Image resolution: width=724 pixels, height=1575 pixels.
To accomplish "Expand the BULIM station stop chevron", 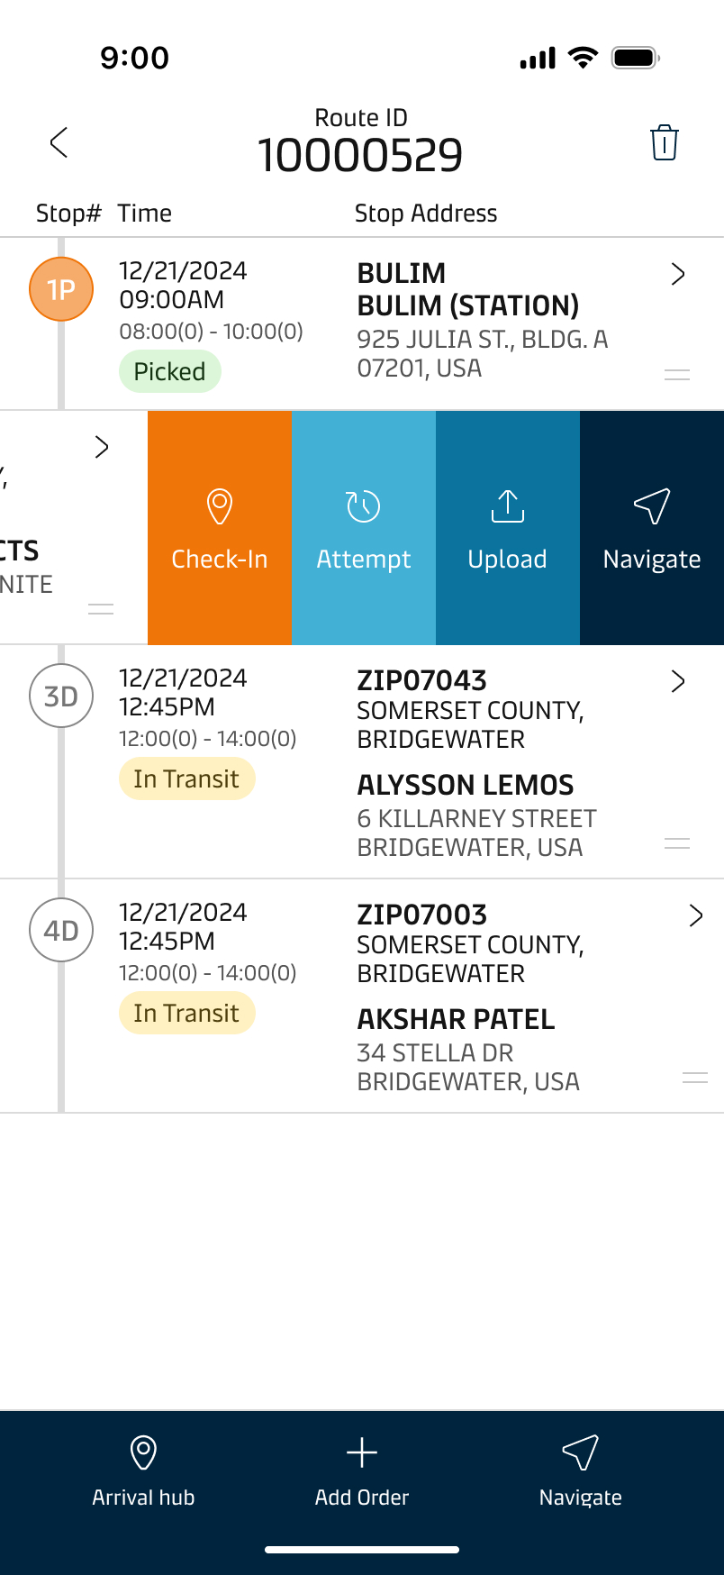I will pyautogui.click(x=678, y=274).
